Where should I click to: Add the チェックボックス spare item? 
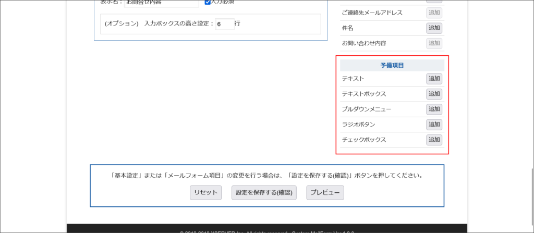(434, 140)
